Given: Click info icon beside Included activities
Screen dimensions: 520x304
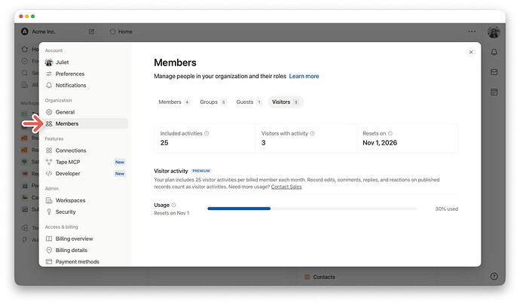Looking at the screenshot, I should (206, 133).
